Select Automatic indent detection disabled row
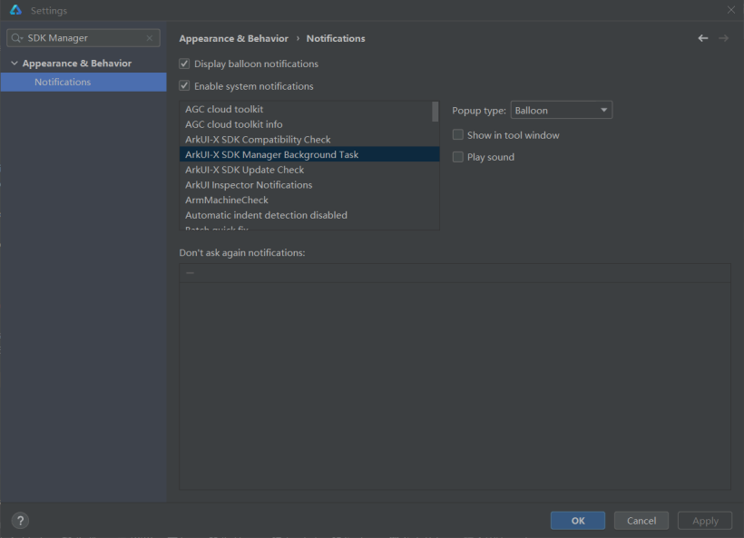 point(309,215)
